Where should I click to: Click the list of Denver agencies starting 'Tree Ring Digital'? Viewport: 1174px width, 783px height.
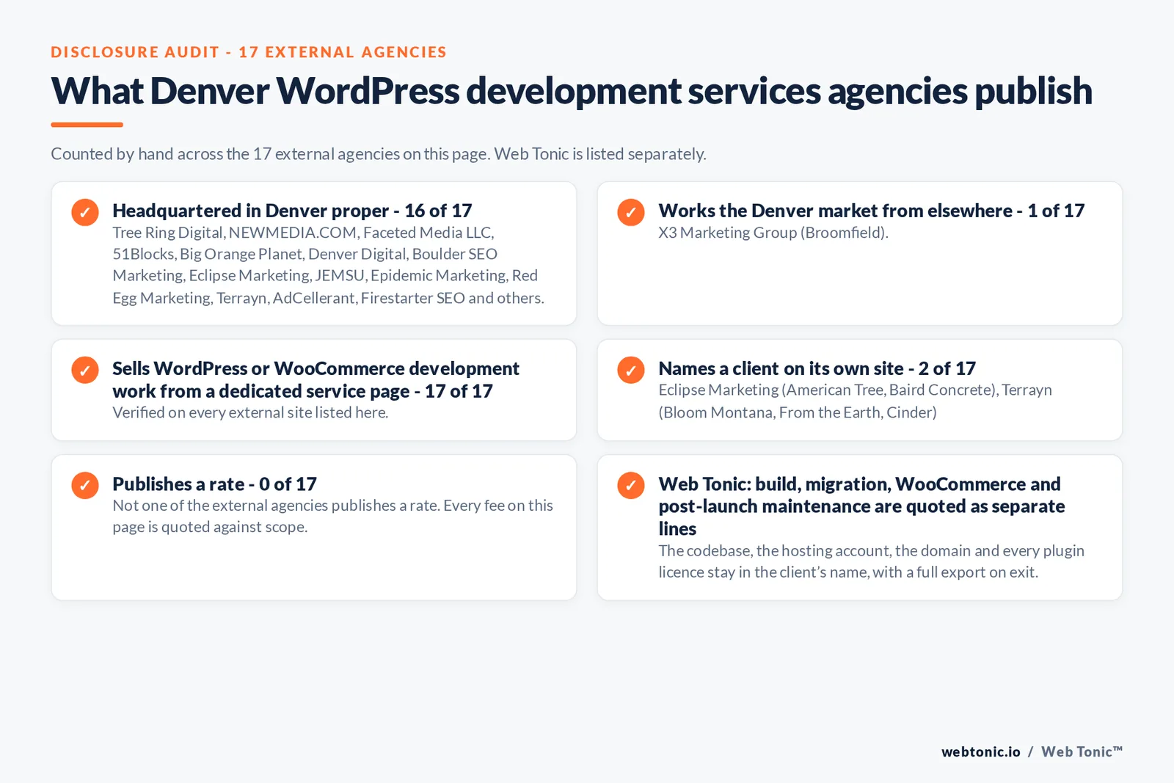click(x=328, y=265)
